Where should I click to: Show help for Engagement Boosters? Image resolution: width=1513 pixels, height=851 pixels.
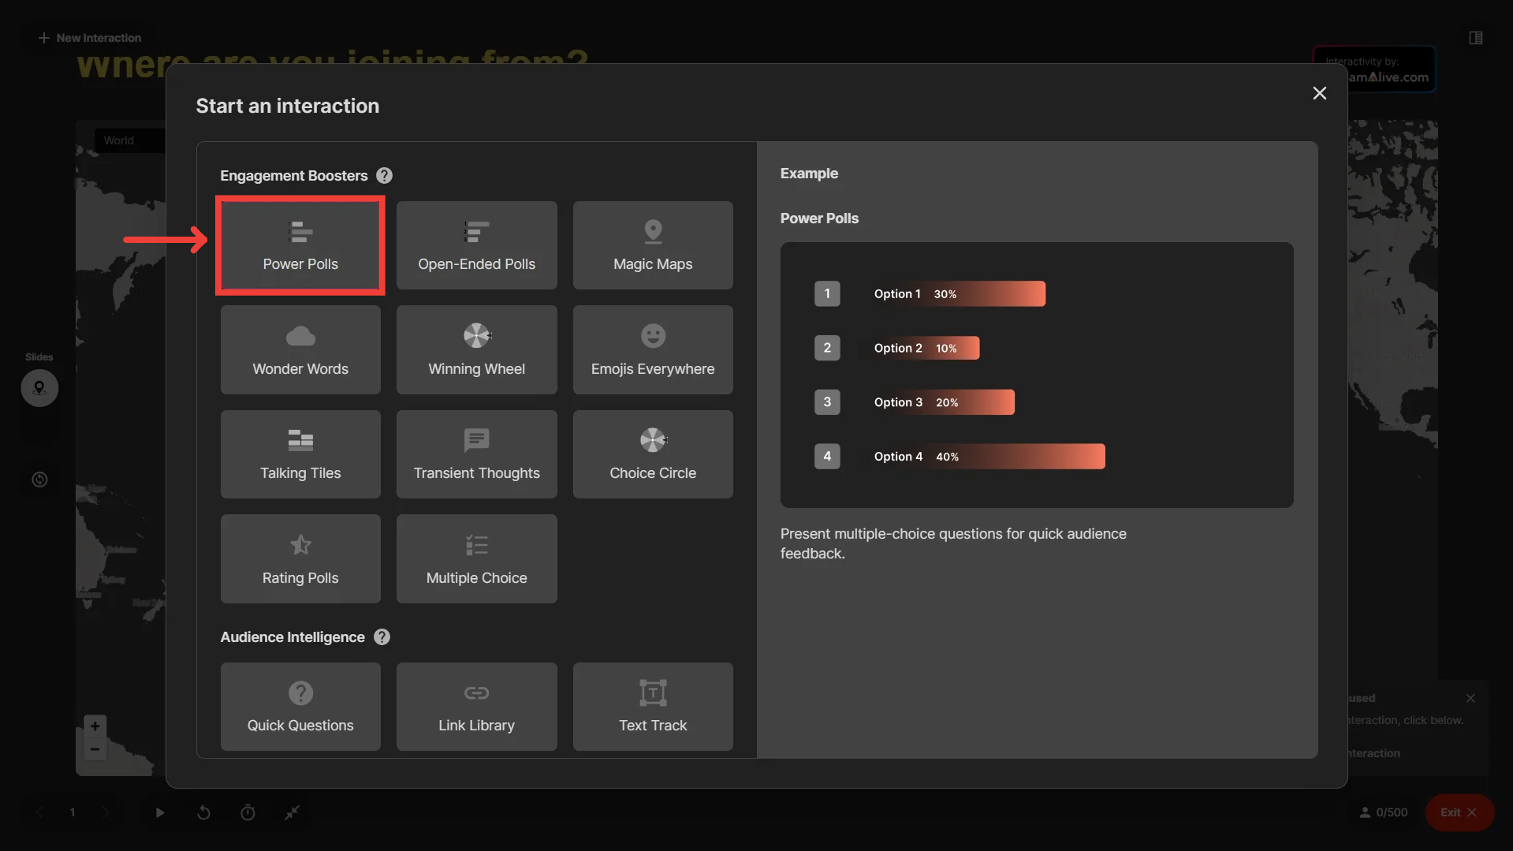click(384, 176)
